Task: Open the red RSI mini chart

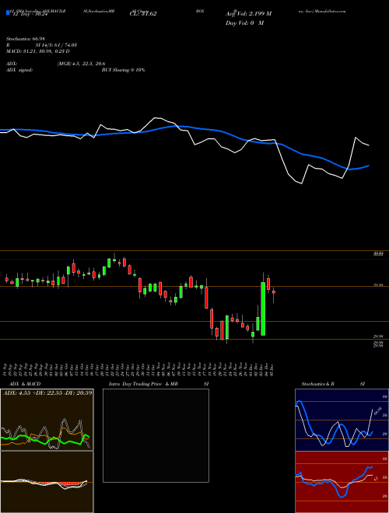Action: pos(342,482)
